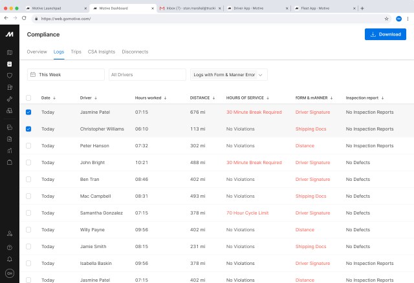Open the bar chart reports icon
This screenshot has width=414, height=283.
9,151
